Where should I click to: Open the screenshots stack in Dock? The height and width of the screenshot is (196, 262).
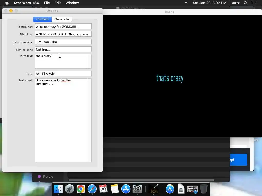click(x=192, y=189)
